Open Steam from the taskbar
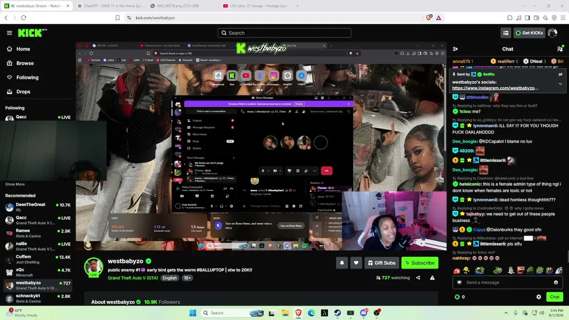 [337, 313]
